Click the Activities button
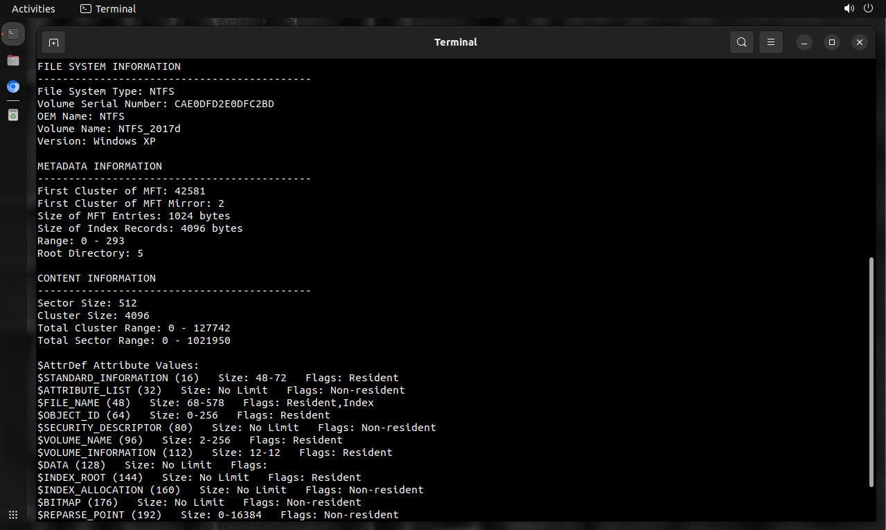 [33, 9]
